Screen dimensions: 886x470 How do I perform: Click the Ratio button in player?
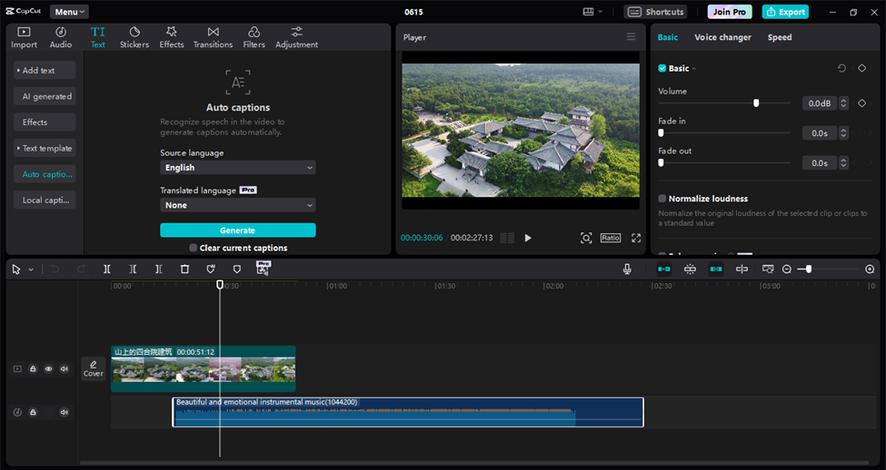click(611, 238)
